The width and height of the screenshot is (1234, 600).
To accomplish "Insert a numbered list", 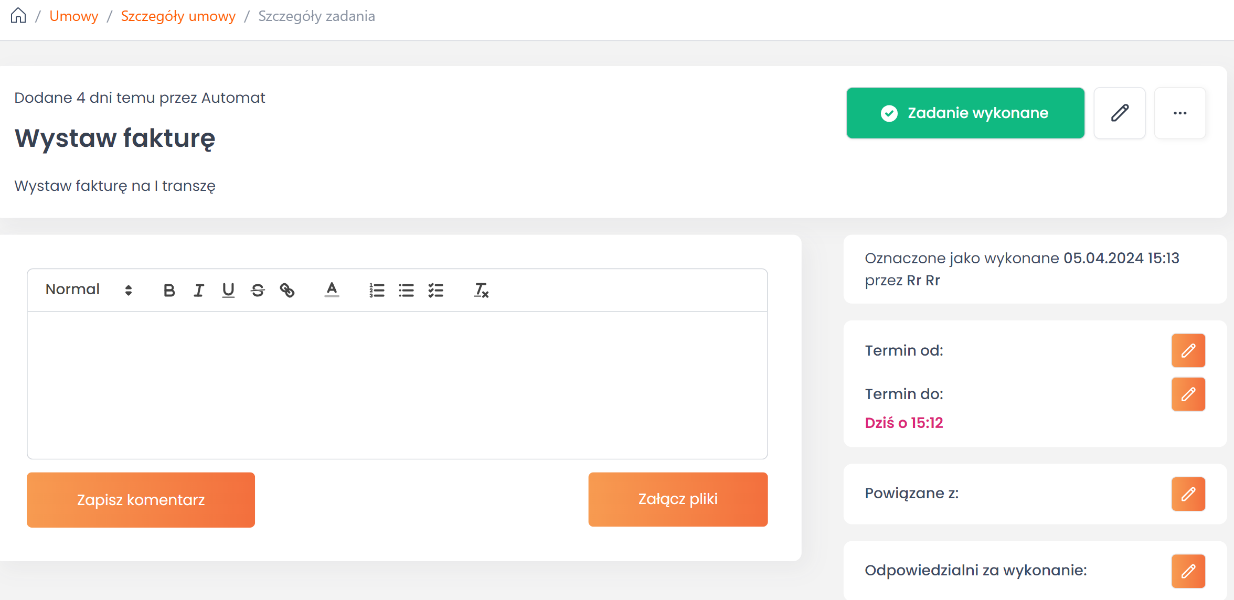I will coord(377,290).
